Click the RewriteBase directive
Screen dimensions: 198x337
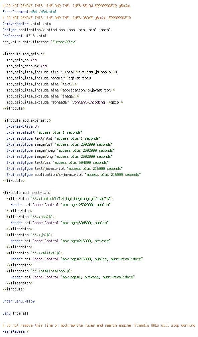click(15, 331)
